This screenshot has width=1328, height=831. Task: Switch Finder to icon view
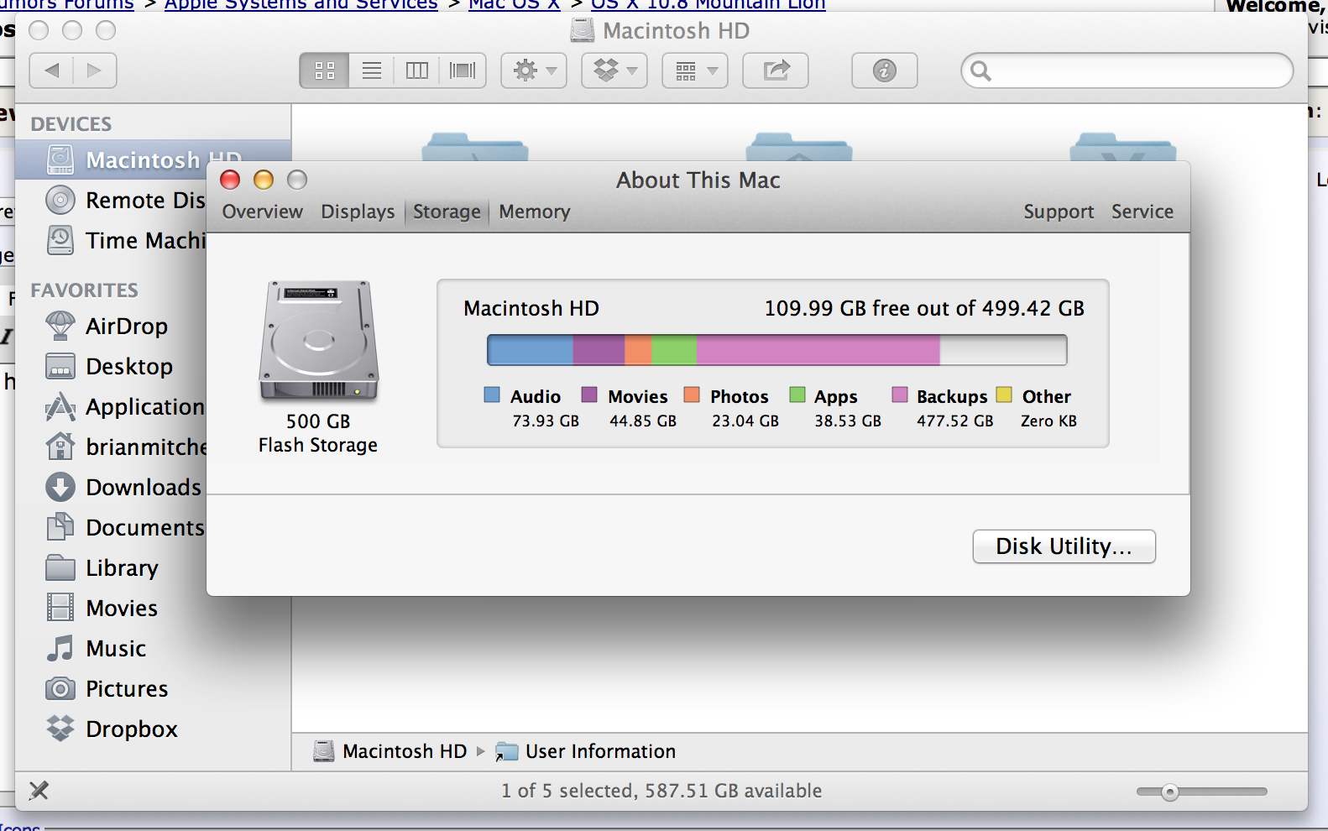click(324, 71)
